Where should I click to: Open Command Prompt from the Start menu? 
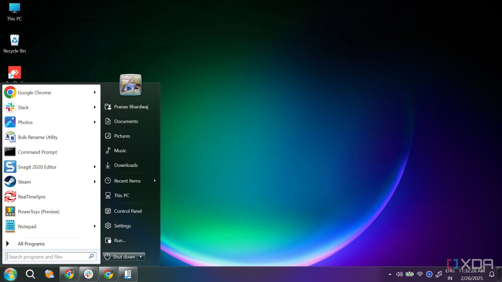point(37,152)
